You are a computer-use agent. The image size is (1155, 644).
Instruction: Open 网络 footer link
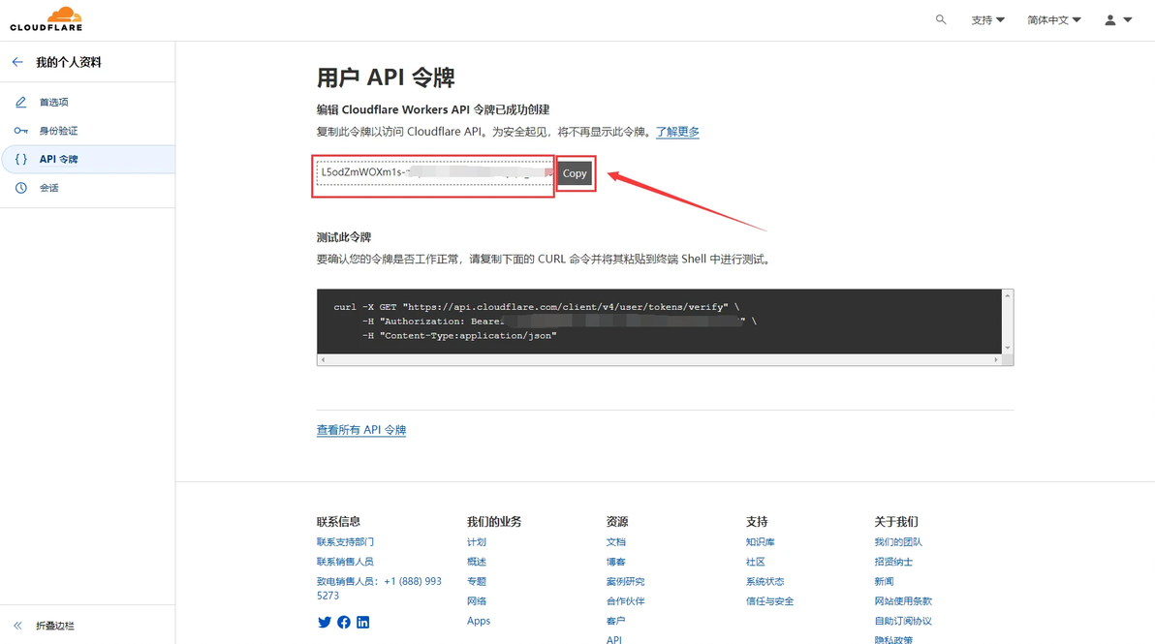click(x=477, y=601)
